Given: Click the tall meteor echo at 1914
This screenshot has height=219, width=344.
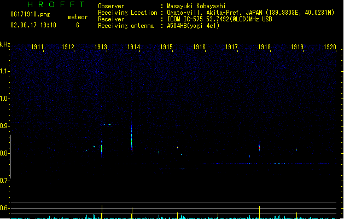Looking at the screenshot, I should (132, 137).
